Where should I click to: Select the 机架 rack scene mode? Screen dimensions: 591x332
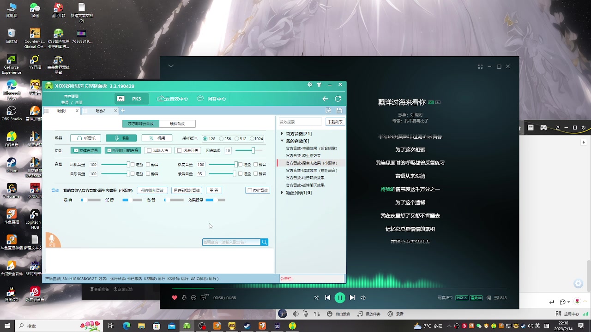[x=157, y=138]
